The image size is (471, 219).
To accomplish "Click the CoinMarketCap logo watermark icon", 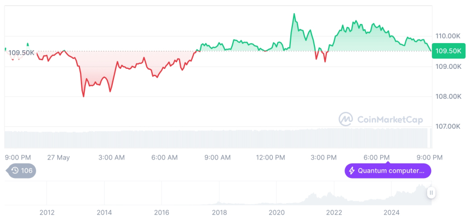I will pyautogui.click(x=346, y=119).
